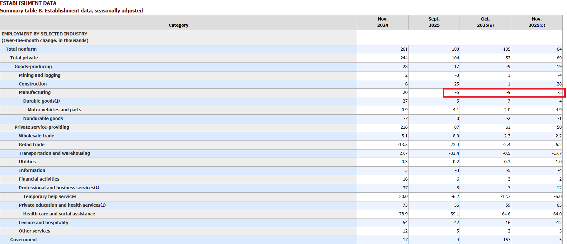This screenshot has height=244, width=567.
Task: Click the -13.5 Retail trade value
Action: (x=403, y=145)
